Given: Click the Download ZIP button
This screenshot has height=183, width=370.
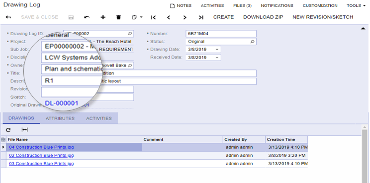Looking at the screenshot, I should pyautogui.click(x=263, y=17).
